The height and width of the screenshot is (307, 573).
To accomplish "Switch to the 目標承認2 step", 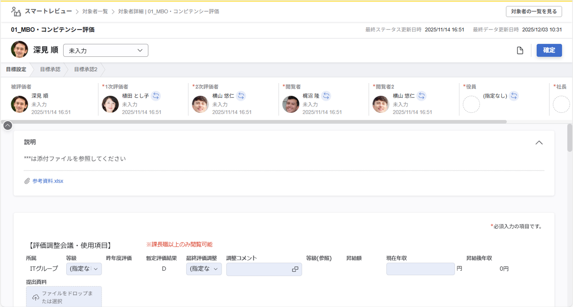I will click(86, 69).
